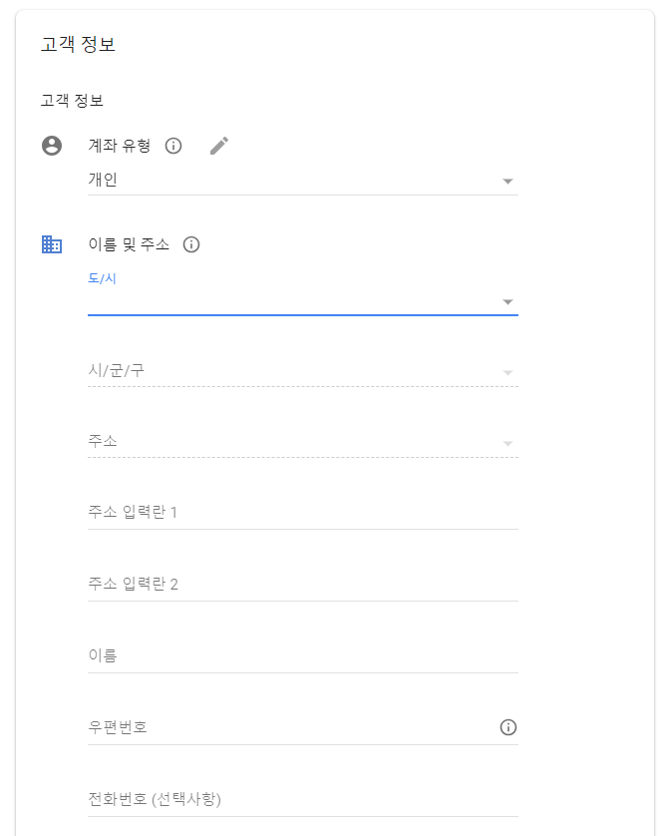Click the 고객 정보 page heading
Screen dimensions: 662x836
click(78, 44)
